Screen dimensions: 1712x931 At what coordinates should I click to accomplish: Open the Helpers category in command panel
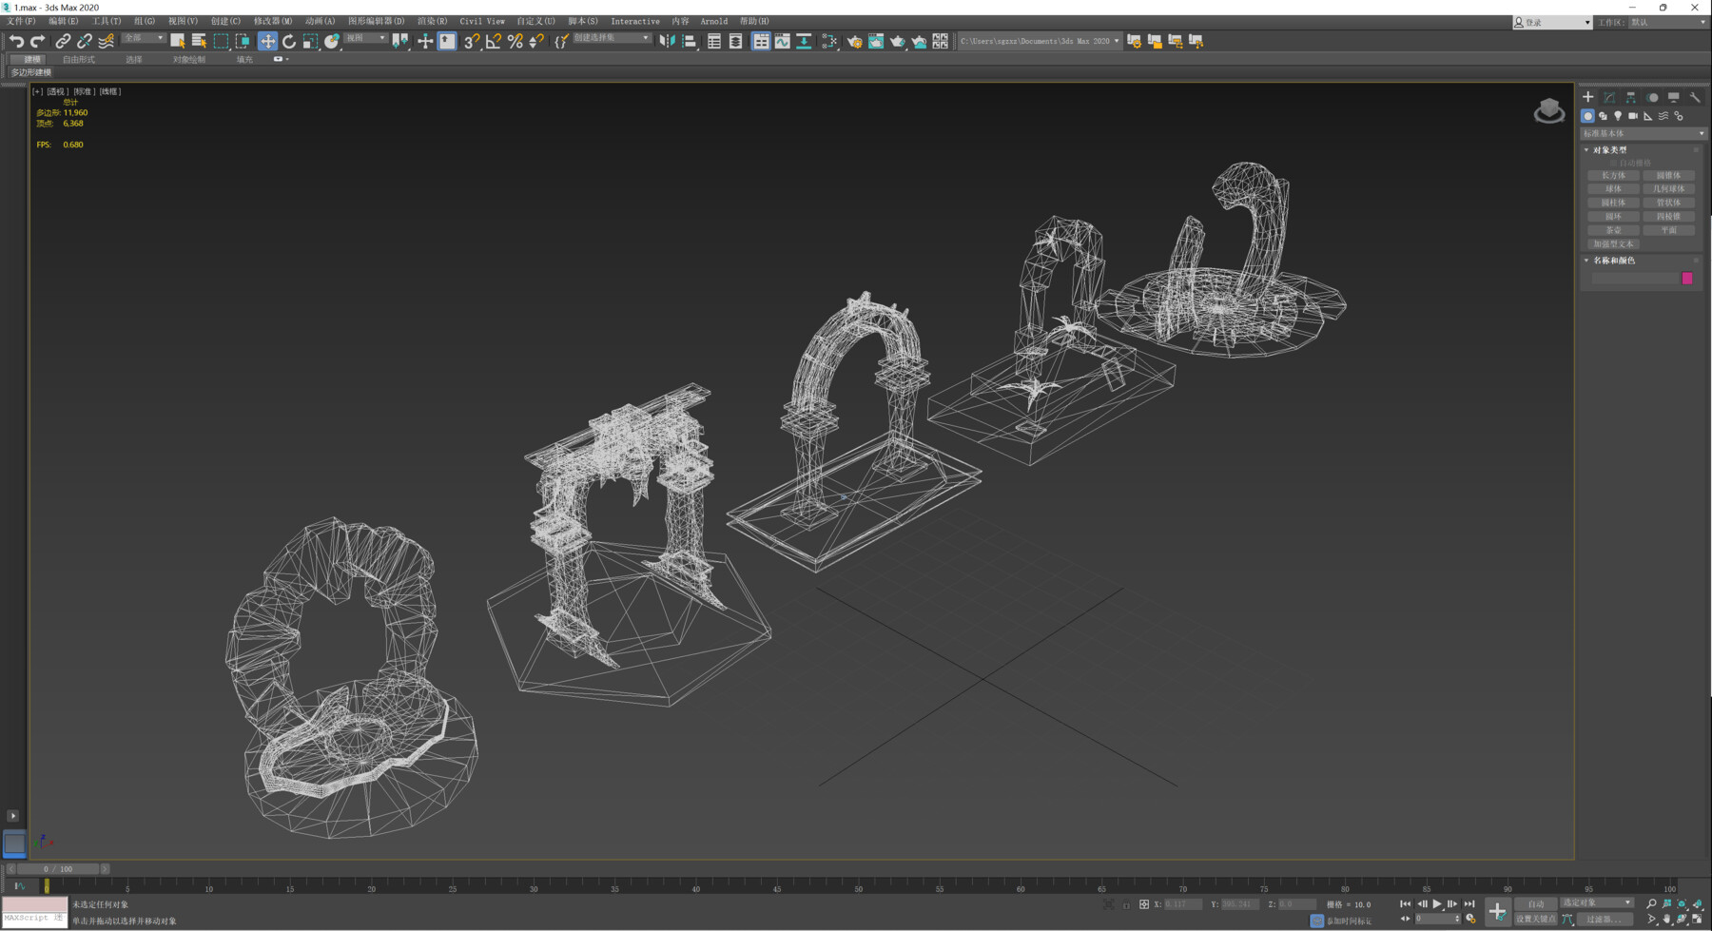1647,116
